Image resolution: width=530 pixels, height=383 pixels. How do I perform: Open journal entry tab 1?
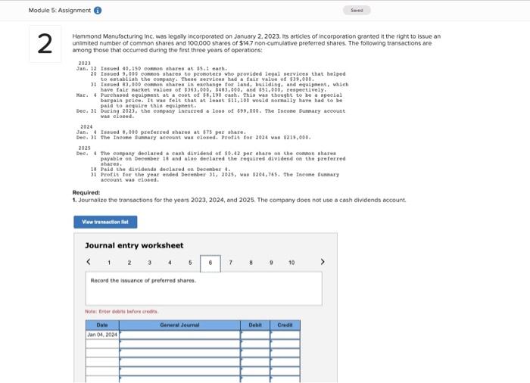coord(109,263)
